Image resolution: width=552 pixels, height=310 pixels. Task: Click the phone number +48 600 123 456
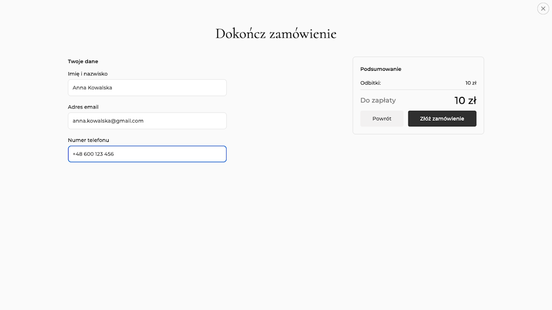pyautogui.click(x=92, y=154)
